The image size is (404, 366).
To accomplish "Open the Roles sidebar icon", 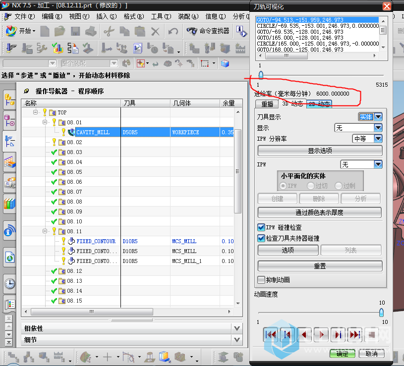I will pos(10,305).
